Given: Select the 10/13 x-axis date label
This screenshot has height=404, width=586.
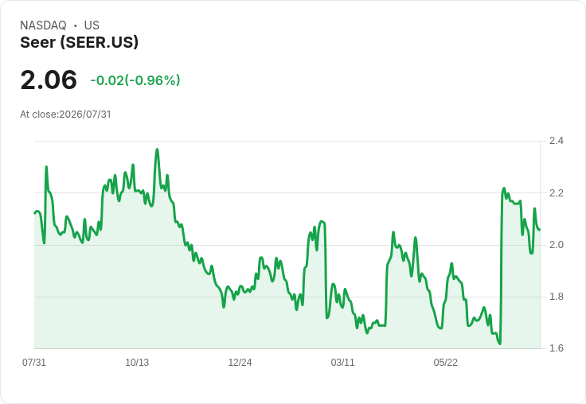Looking at the screenshot, I should pos(137,362).
